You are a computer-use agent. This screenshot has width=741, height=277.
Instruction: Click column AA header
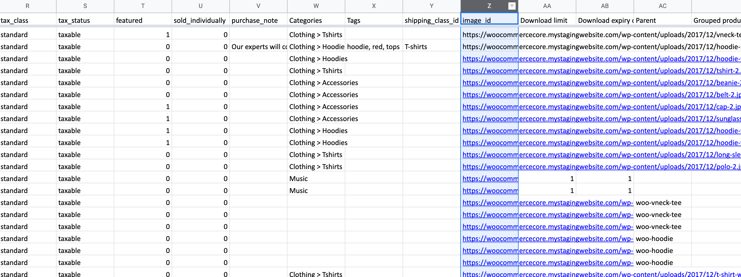click(x=547, y=6)
